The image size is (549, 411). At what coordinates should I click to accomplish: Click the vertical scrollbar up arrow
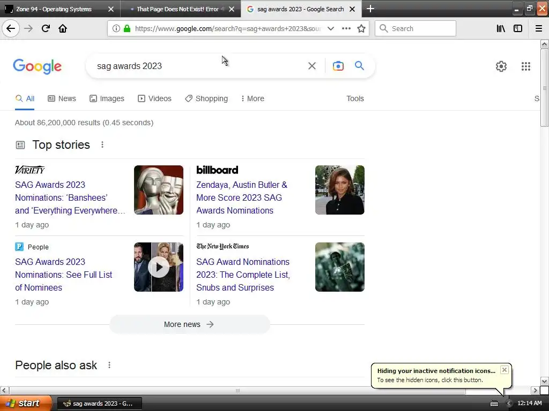point(544,44)
